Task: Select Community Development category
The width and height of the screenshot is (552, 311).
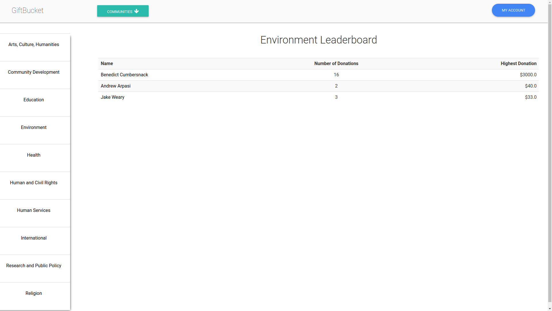Action: (x=34, y=72)
